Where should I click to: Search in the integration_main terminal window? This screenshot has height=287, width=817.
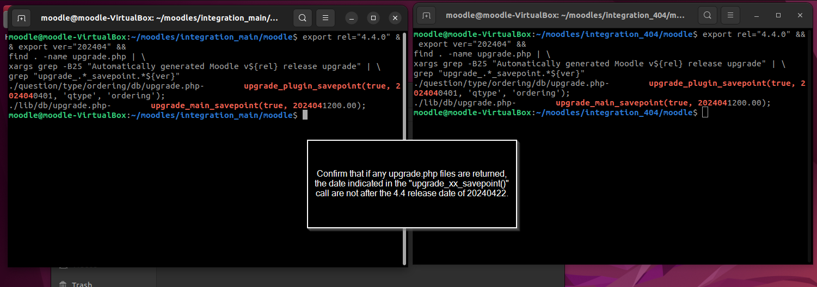(x=302, y=18)
